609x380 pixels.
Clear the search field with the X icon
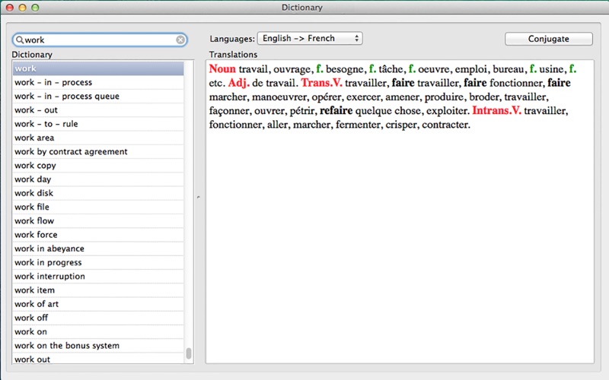click(x=180, y=40)
